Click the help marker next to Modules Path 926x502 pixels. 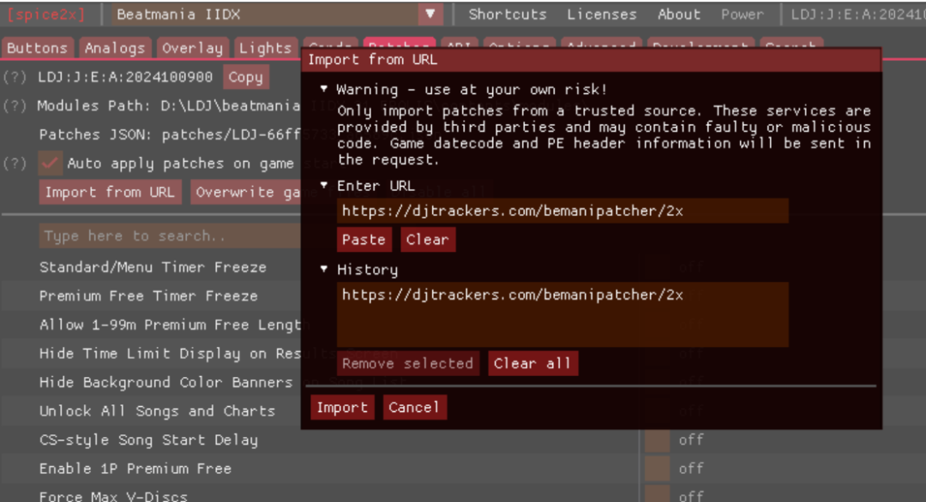click(x=15, y=106)
